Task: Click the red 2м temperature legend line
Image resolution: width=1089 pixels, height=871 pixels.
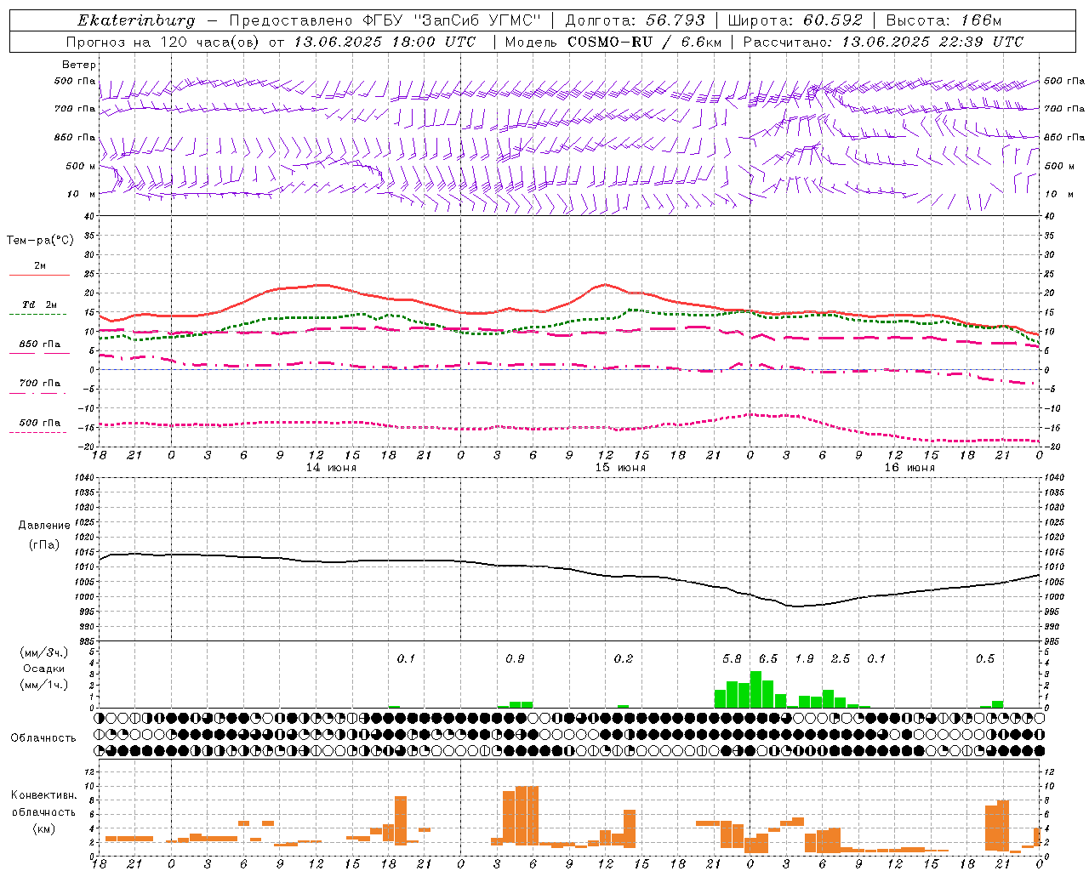Action: tap(39, 275)
